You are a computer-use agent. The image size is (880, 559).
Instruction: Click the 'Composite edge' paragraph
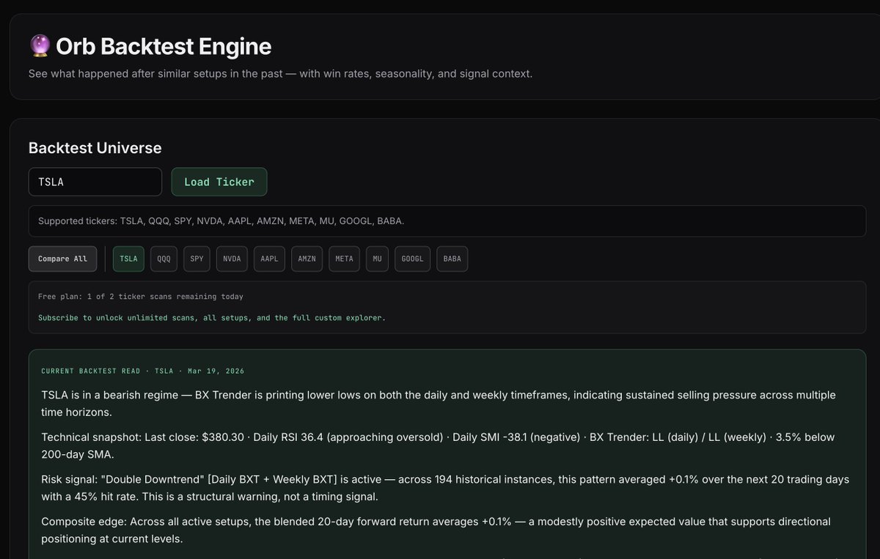436,530
